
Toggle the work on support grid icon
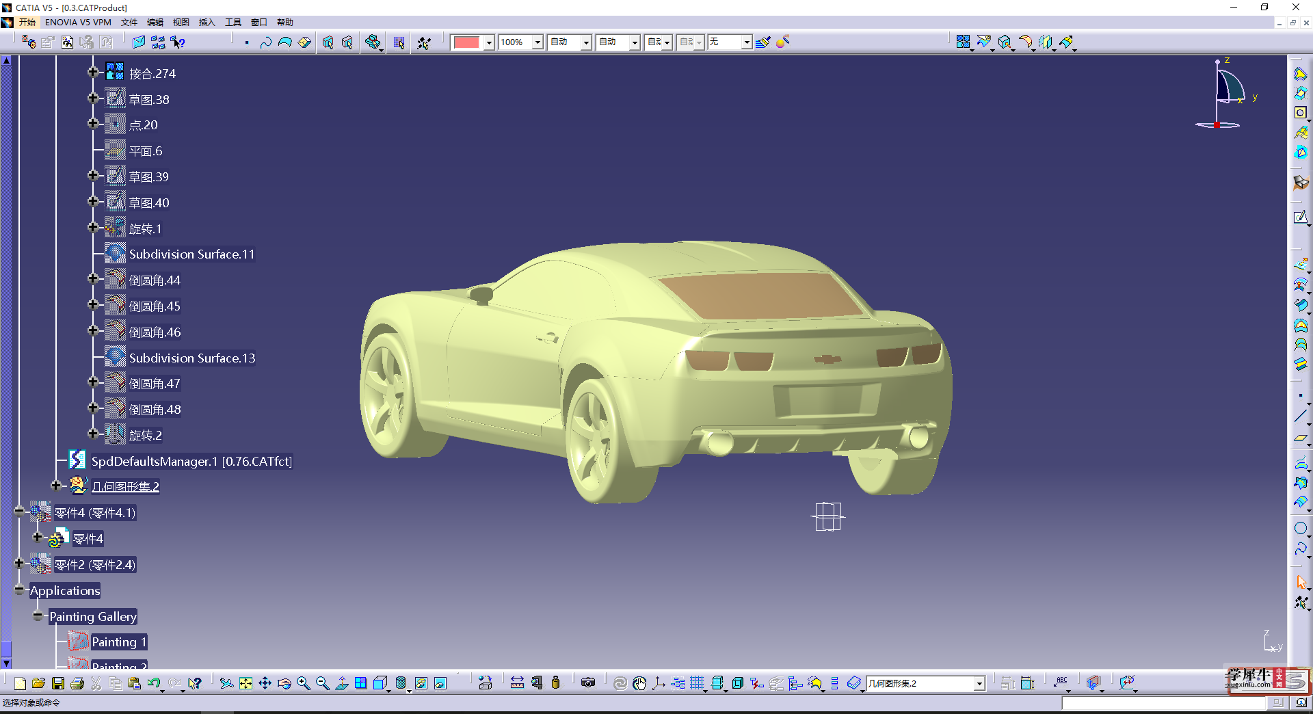tap(697, 683)
